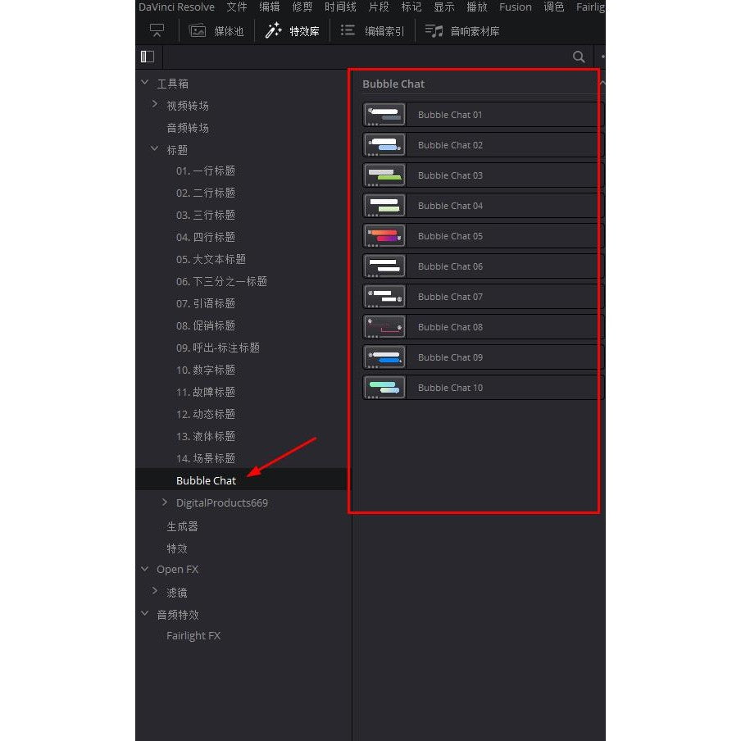Click the search magnifier icon

pyautogui.click(x=579, y=57)
